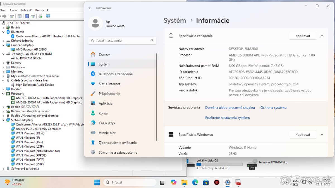Select Systém in the Settings sidebar
Viewport: 335px width, 188px height.
coord(122,64)
